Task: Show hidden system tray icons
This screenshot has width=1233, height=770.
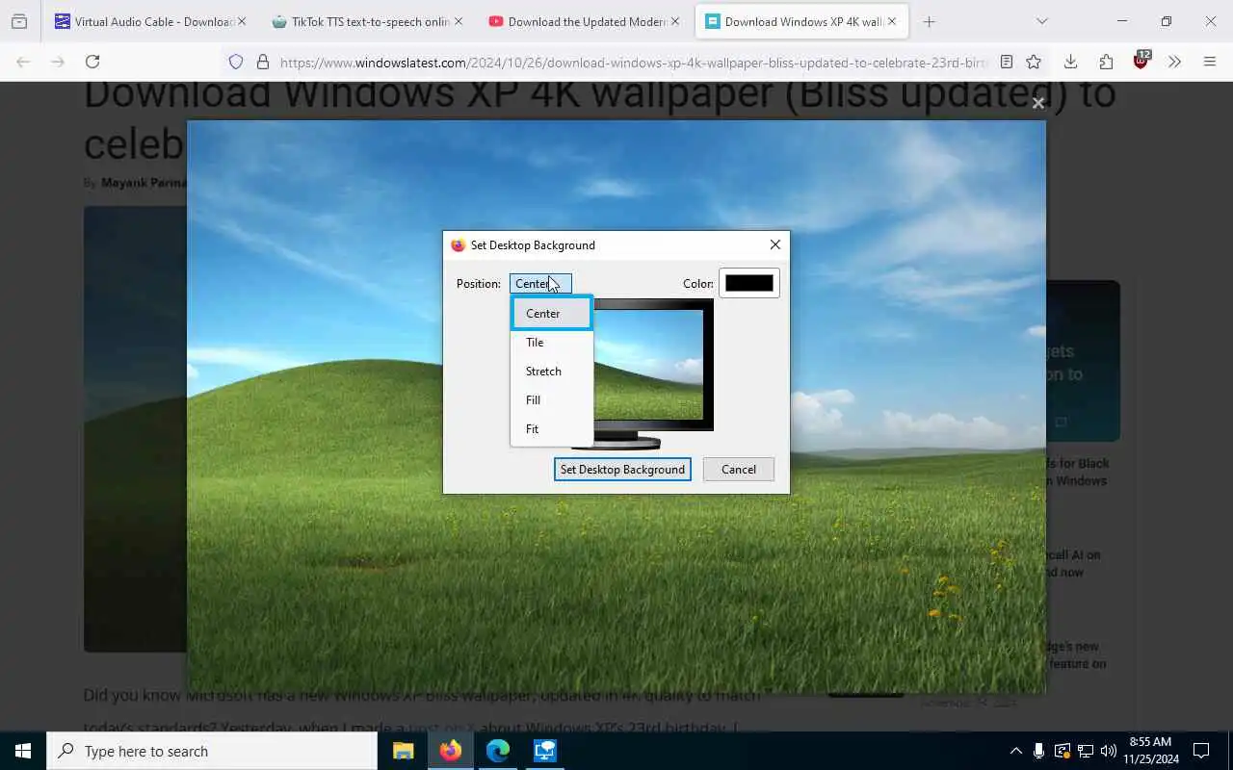Action: tap(1015, 751)
